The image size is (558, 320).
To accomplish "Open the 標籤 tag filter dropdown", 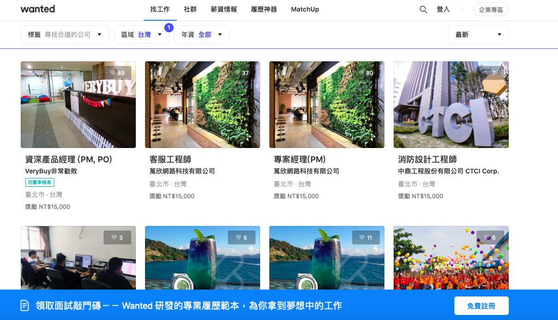I will [x=65, y=35].
